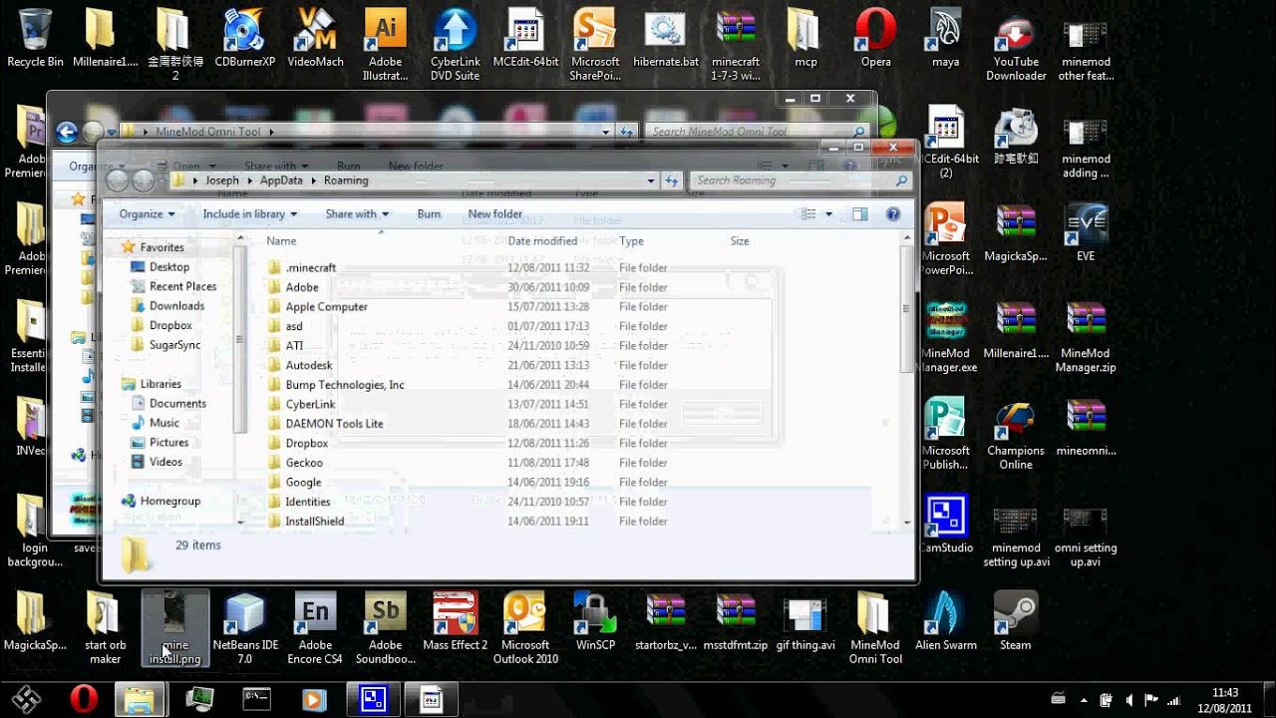Launch maya desktop shortcut
Viewport: 1276px width, 718px height.
click(x=945, y=38)
